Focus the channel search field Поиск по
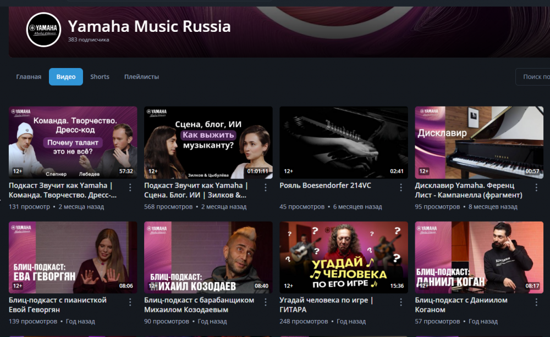 (x=533, y=77)
